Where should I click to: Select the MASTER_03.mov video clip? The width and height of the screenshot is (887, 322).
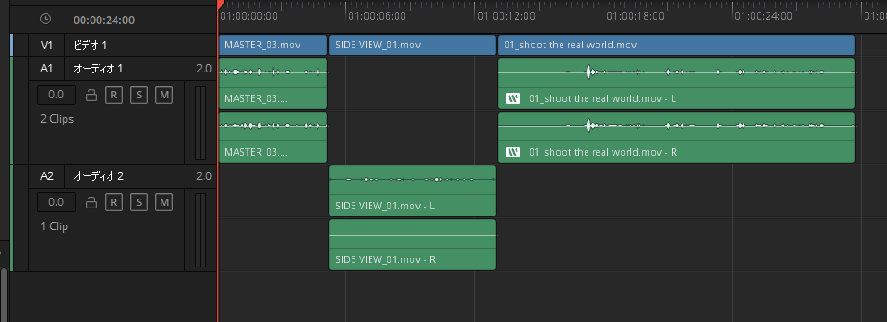click(x=273, y=45)
